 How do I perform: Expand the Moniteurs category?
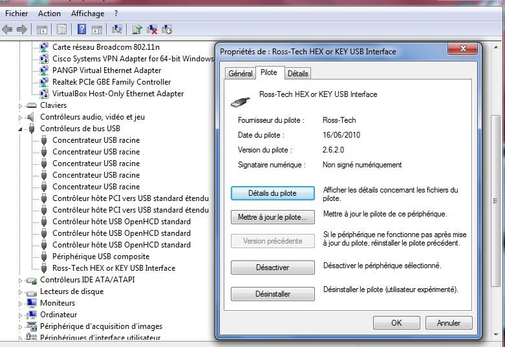[x=20, y=304]
